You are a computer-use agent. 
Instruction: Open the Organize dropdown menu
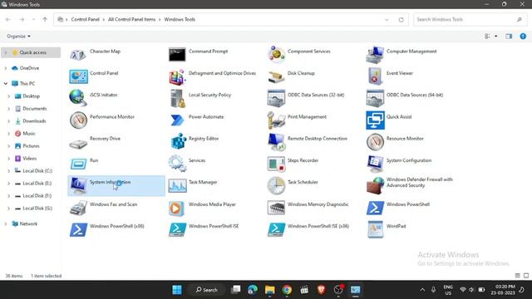(x=18, y=37)
